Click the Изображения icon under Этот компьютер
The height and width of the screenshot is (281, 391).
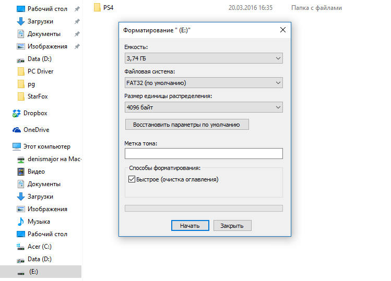click(x=21, y=209)
